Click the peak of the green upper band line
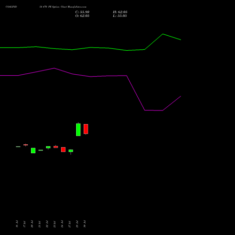 pyautogui.click(x=163, y=34)
